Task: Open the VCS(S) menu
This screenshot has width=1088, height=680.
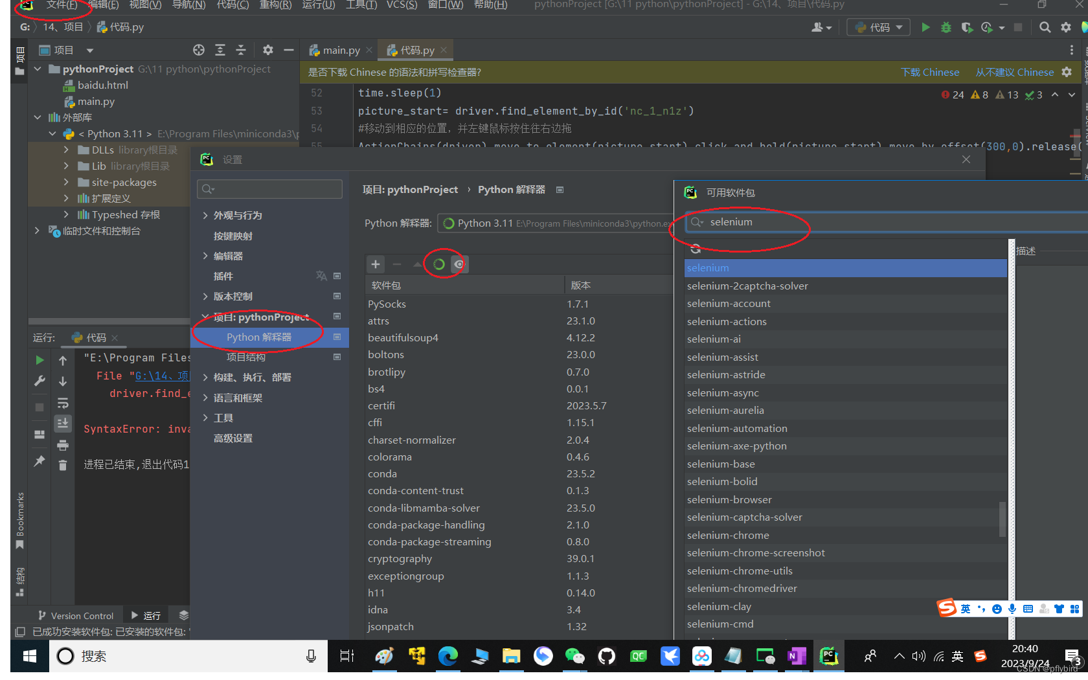Action: (402, 5)
